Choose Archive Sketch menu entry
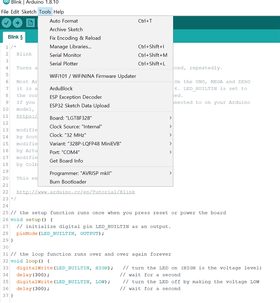This screenshot has width=280, height=303. click(x=105, y=29)
